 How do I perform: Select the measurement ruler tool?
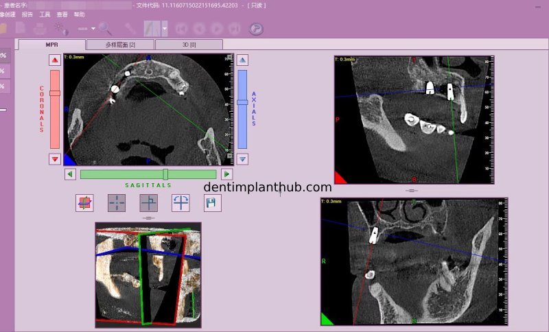(130, 28)
